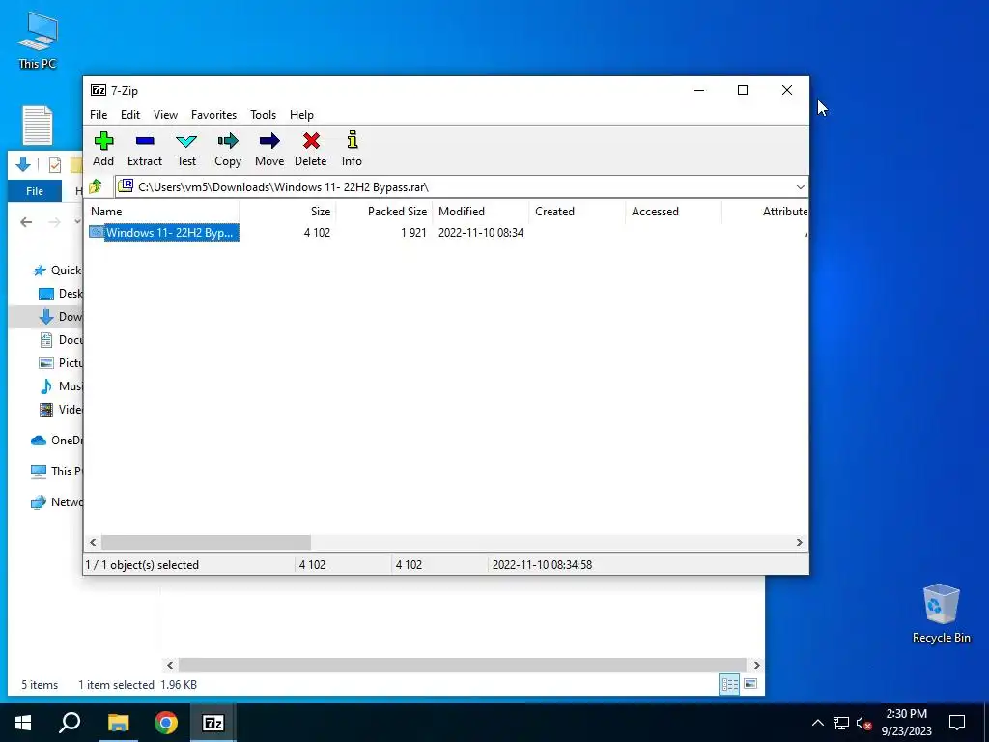The image size is (989, 742).
Task: Click the Back arrow in File Explorer
Action: tap(26, 222)
